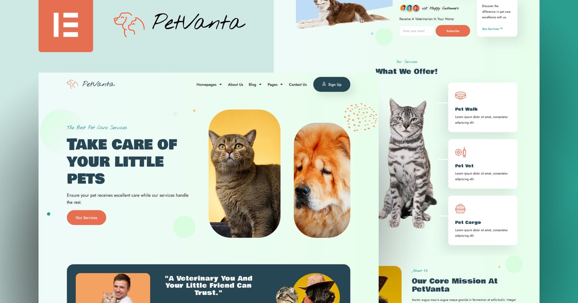Image resolution: width=578 pixels, height=303 pixels.
Task: Click the Enter your email field
Action: (x=416, y=31)
